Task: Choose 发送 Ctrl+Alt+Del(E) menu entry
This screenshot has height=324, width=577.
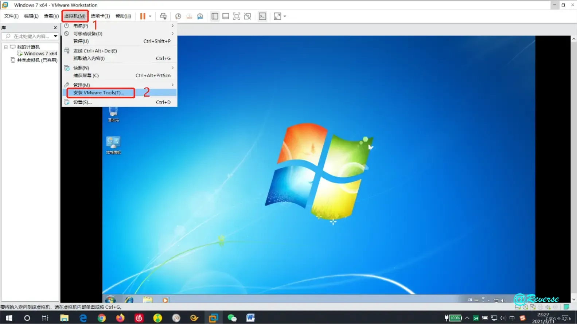Action: (x=120, y=51)
